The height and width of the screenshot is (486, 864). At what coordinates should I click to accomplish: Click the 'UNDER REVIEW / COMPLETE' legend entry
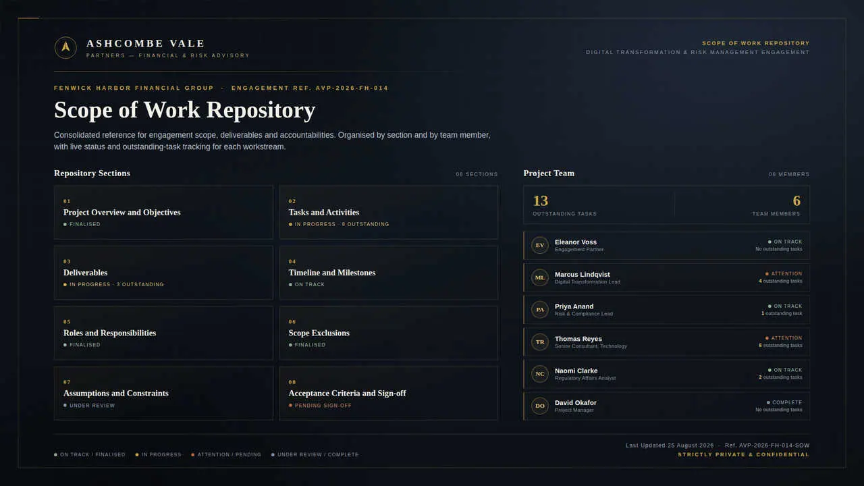coord(315,455)
